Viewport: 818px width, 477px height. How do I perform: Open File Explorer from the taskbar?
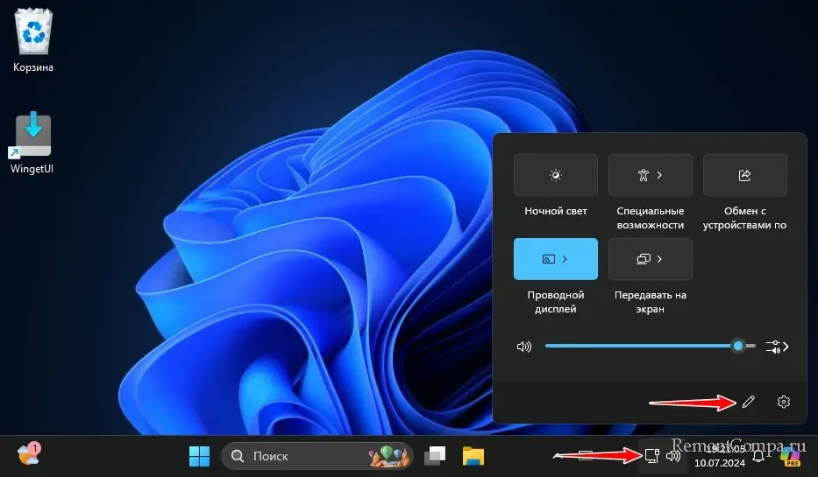[x=473, y=455]
